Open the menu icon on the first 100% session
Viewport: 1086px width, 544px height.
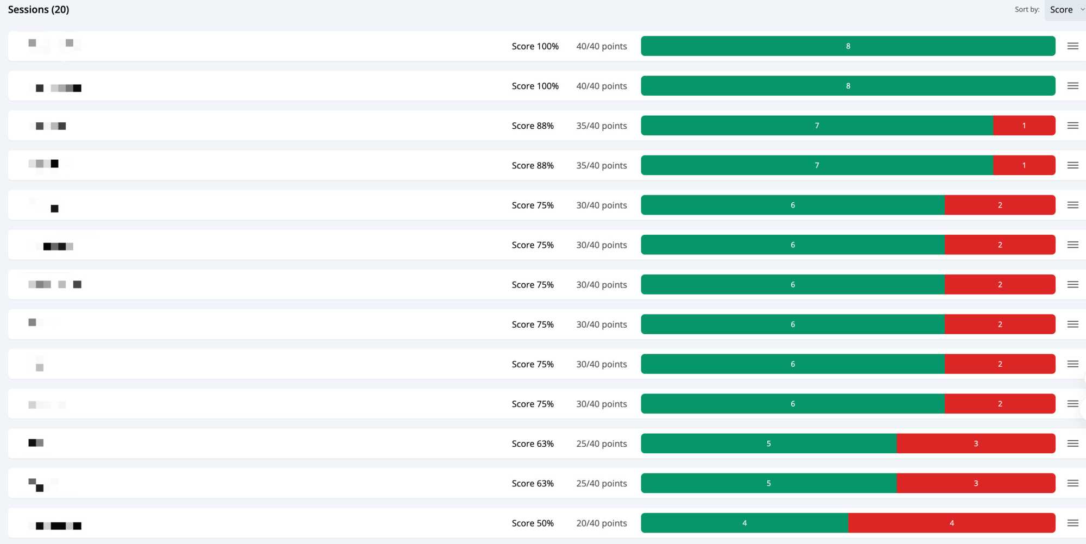pos(1072,46)
